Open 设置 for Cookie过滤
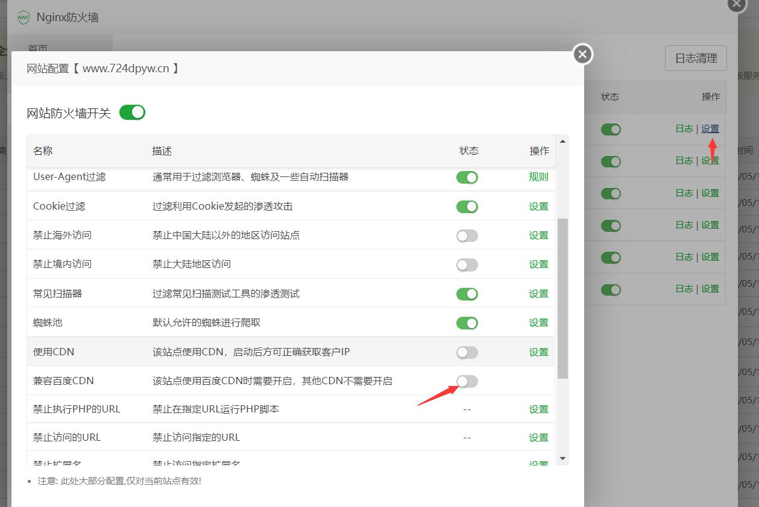Image resolution: width=759 pixels, height=507 pixels. [x=539, y=207]
